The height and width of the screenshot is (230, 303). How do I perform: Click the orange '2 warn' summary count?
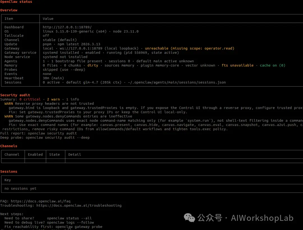click(x=53, y=99)
